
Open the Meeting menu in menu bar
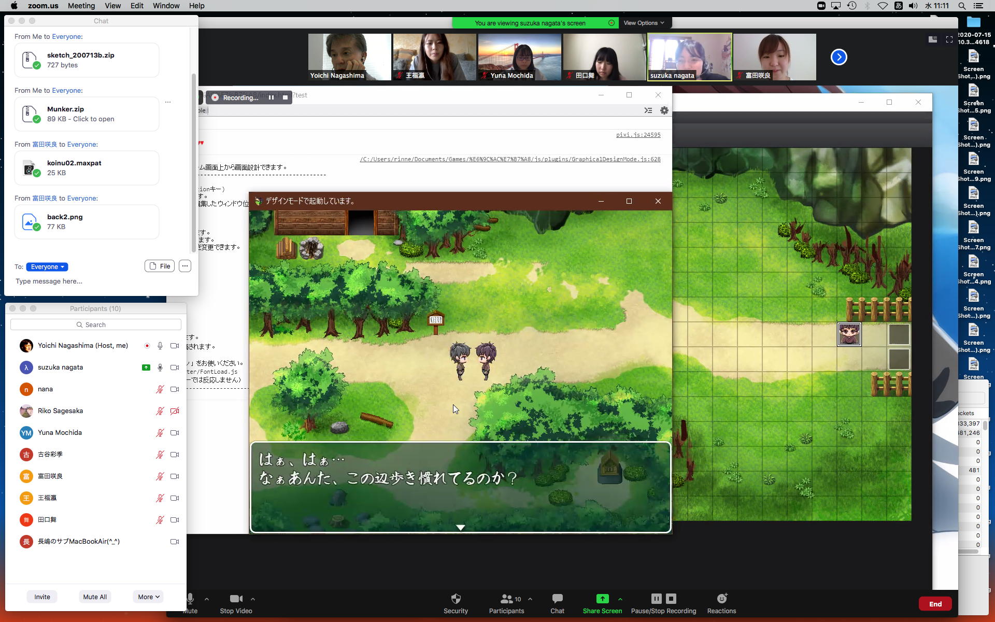coord(81,6)
